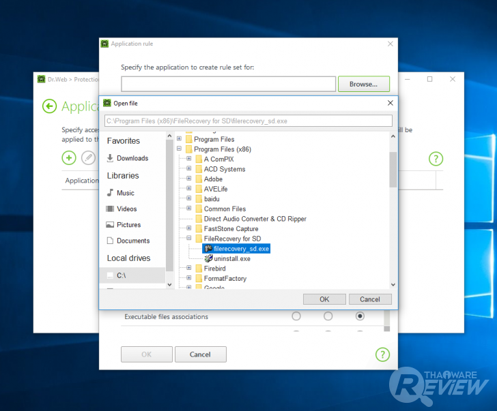Viewport: 497px width, 411px height.
Task: Click the Pictures image icon
Action: [110, 225]
